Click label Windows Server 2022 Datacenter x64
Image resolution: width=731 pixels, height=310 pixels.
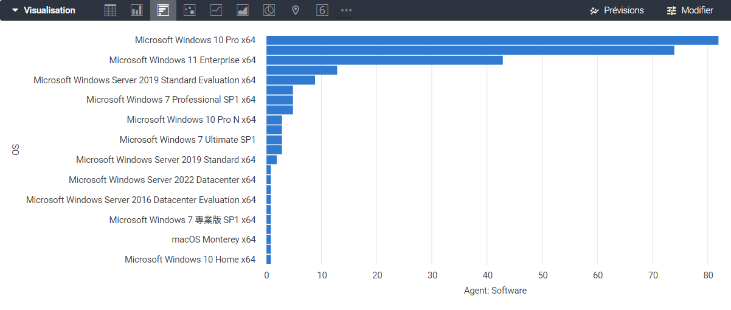162,180
